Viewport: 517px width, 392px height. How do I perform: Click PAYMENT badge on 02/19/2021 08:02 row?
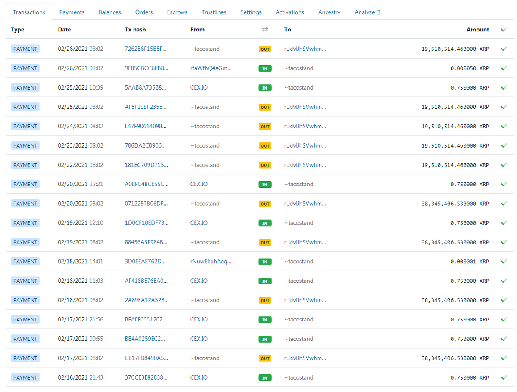[x=25, y=242]
